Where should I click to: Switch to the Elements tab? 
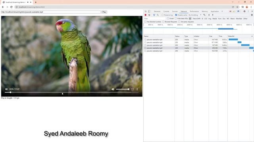[x=157, y=11]
